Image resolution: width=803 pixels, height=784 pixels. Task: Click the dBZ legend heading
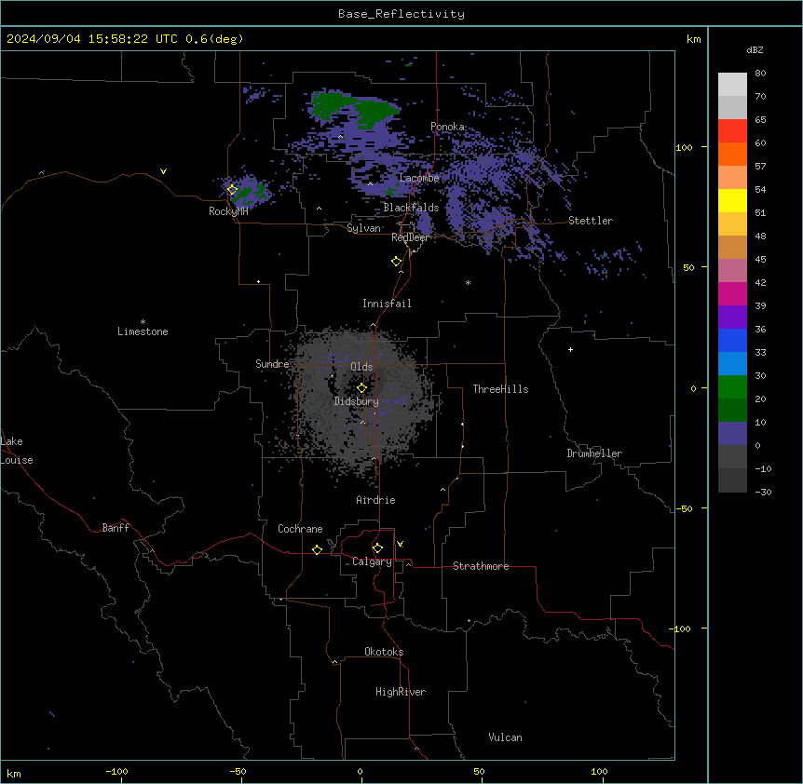point(755,49)
